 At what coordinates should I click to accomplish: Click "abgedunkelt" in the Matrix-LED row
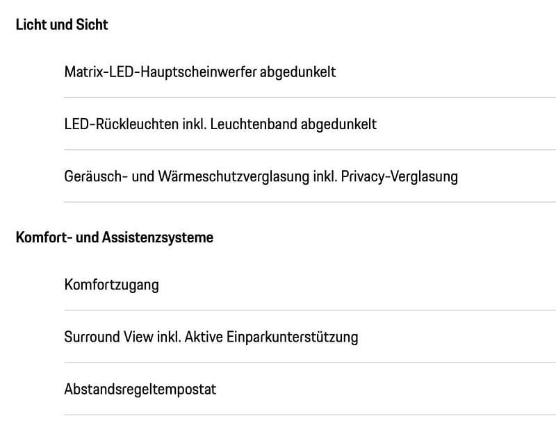297,72
